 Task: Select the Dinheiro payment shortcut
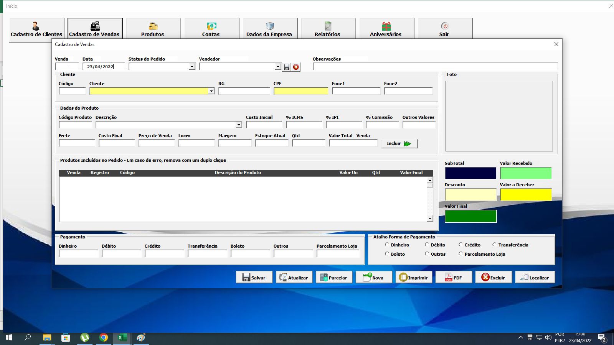tap(387, 245)
